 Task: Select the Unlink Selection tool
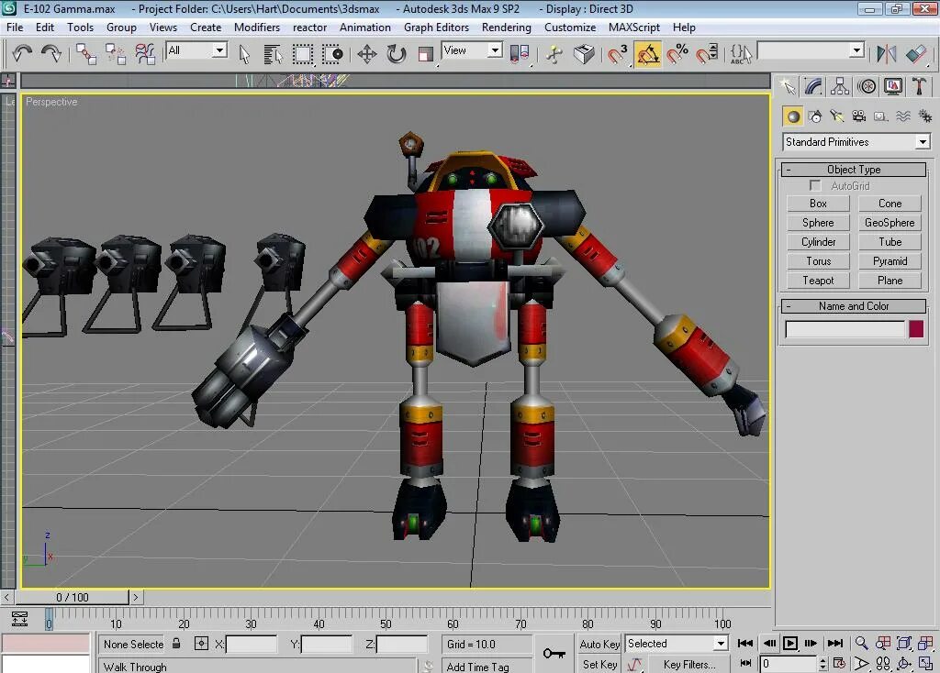click(x=115, y=54)
